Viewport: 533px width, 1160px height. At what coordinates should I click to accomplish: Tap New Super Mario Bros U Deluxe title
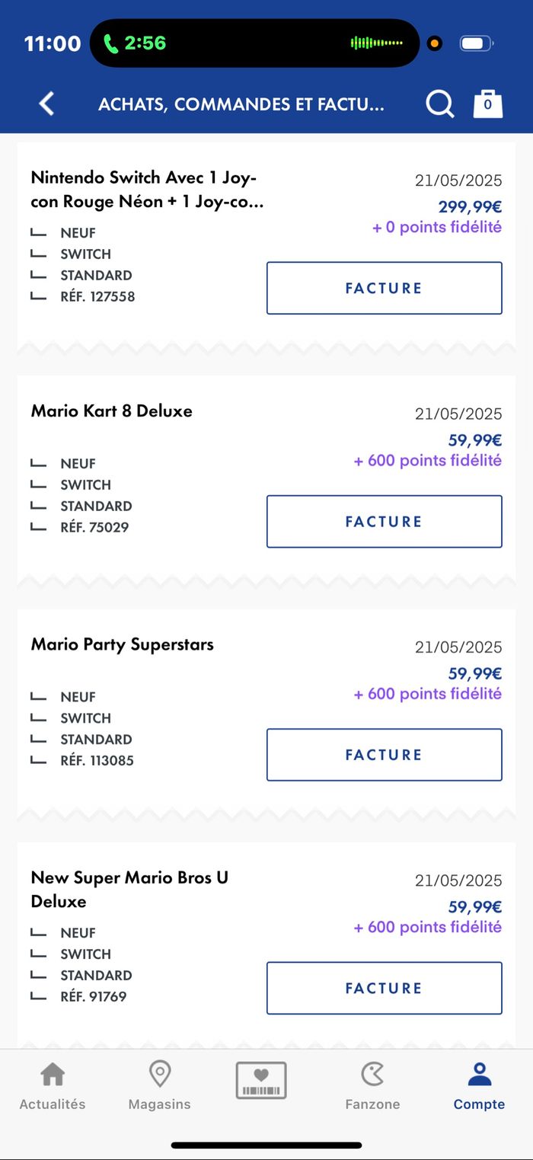(129, 889)
